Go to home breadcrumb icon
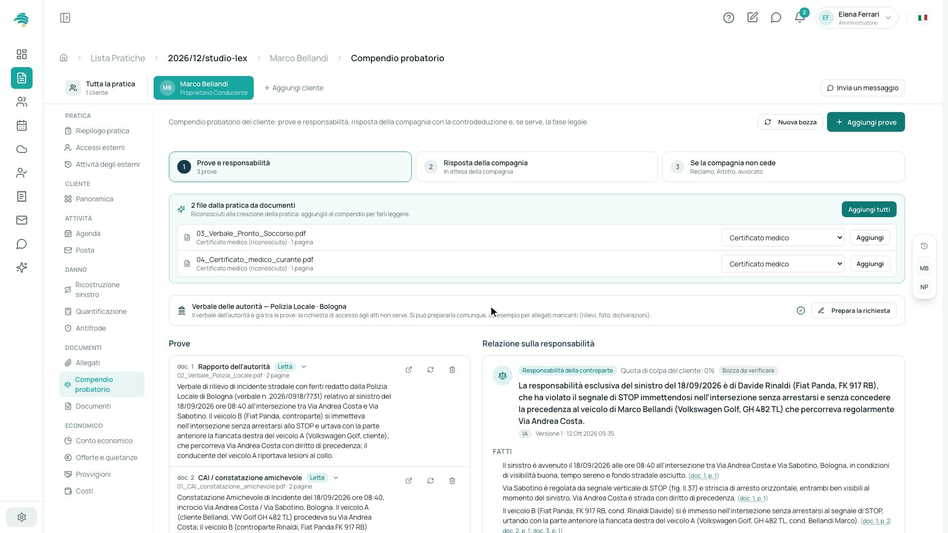The image size is (948, 533). click(x=64, y=58)
